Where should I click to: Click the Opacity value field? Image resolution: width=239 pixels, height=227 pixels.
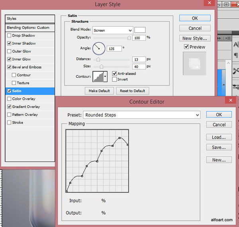139,38
